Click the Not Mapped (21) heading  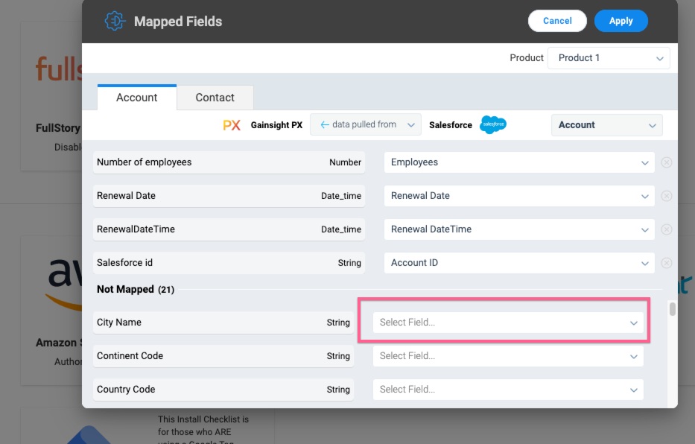coord(136,289)
